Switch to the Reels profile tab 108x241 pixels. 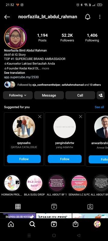(x=54, y=207)
